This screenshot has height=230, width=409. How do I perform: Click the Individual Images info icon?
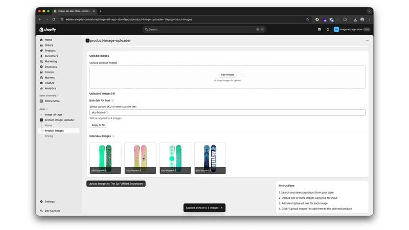[x=113, y=136]
